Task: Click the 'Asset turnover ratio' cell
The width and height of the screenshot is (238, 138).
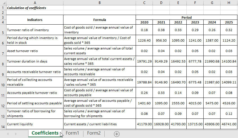Action: click(x=35, y=51)
